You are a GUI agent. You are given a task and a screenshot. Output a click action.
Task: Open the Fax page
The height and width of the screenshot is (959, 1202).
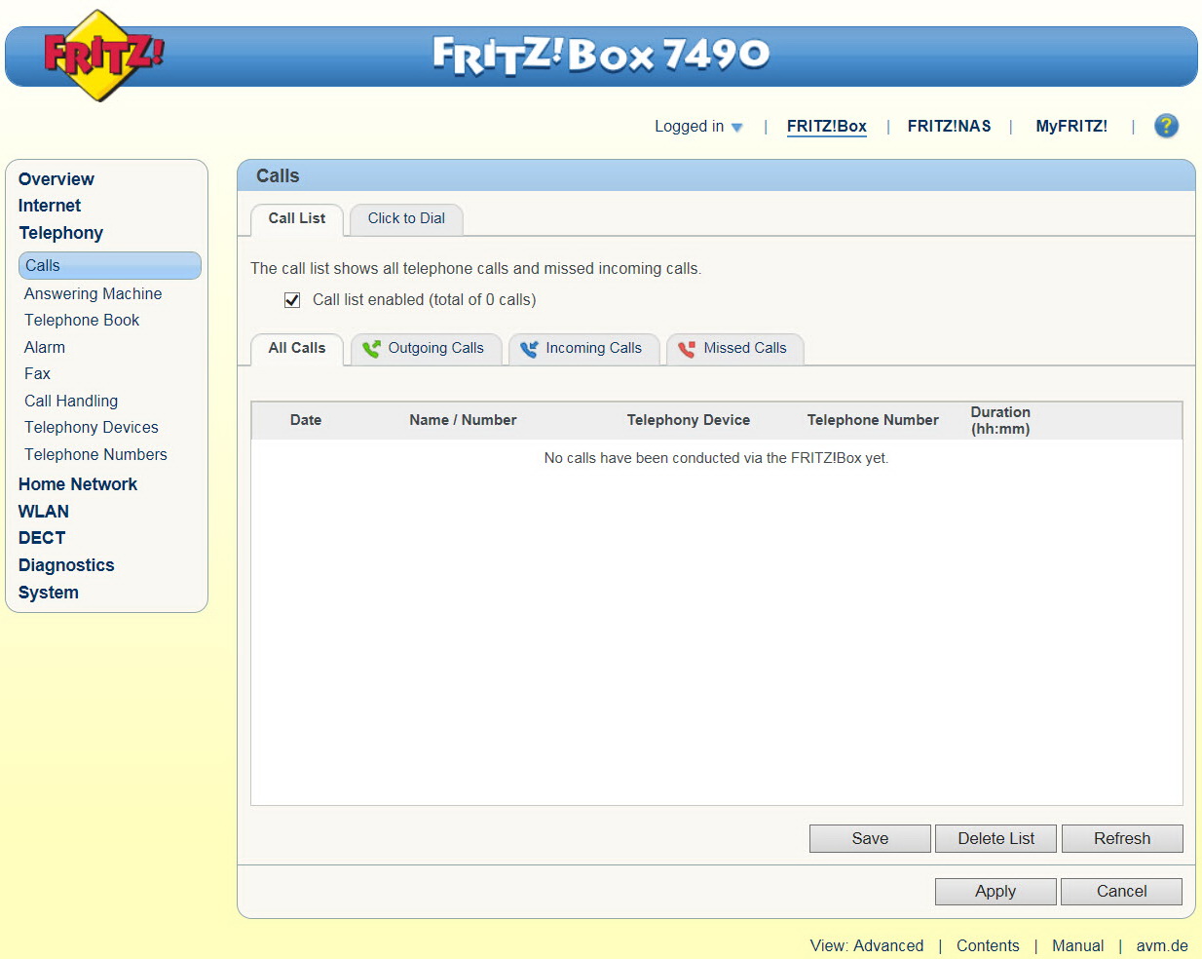(37, 373)
